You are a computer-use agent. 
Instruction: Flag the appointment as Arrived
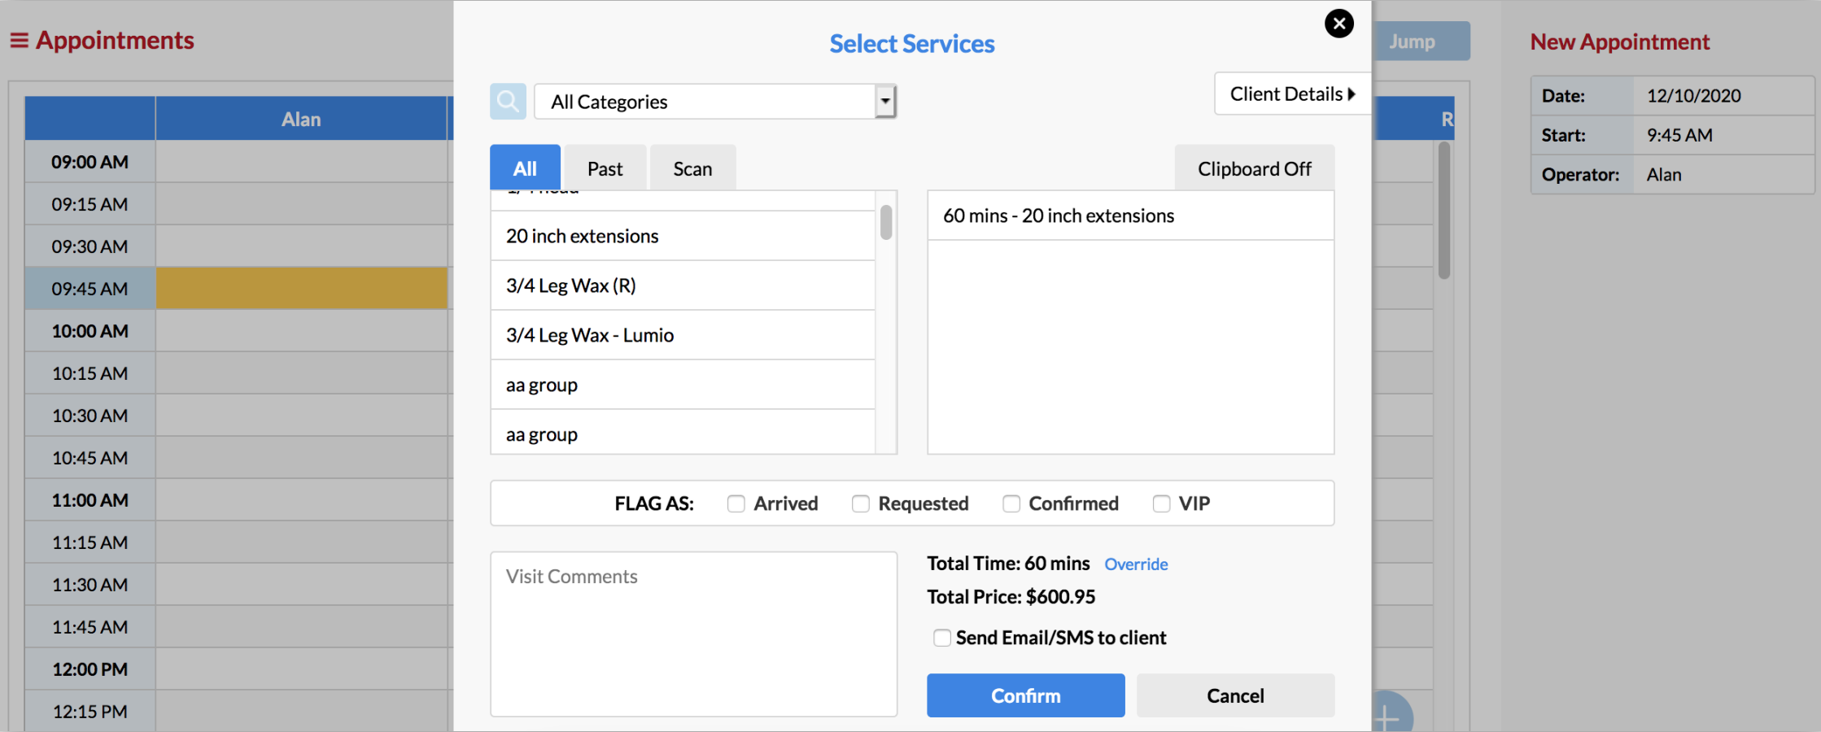click(736, 503)
